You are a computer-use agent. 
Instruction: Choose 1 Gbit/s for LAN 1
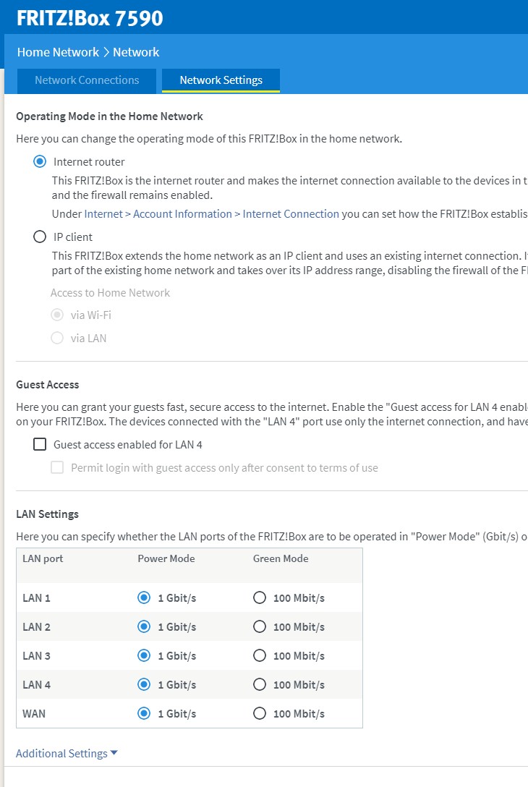coord(144,598)
